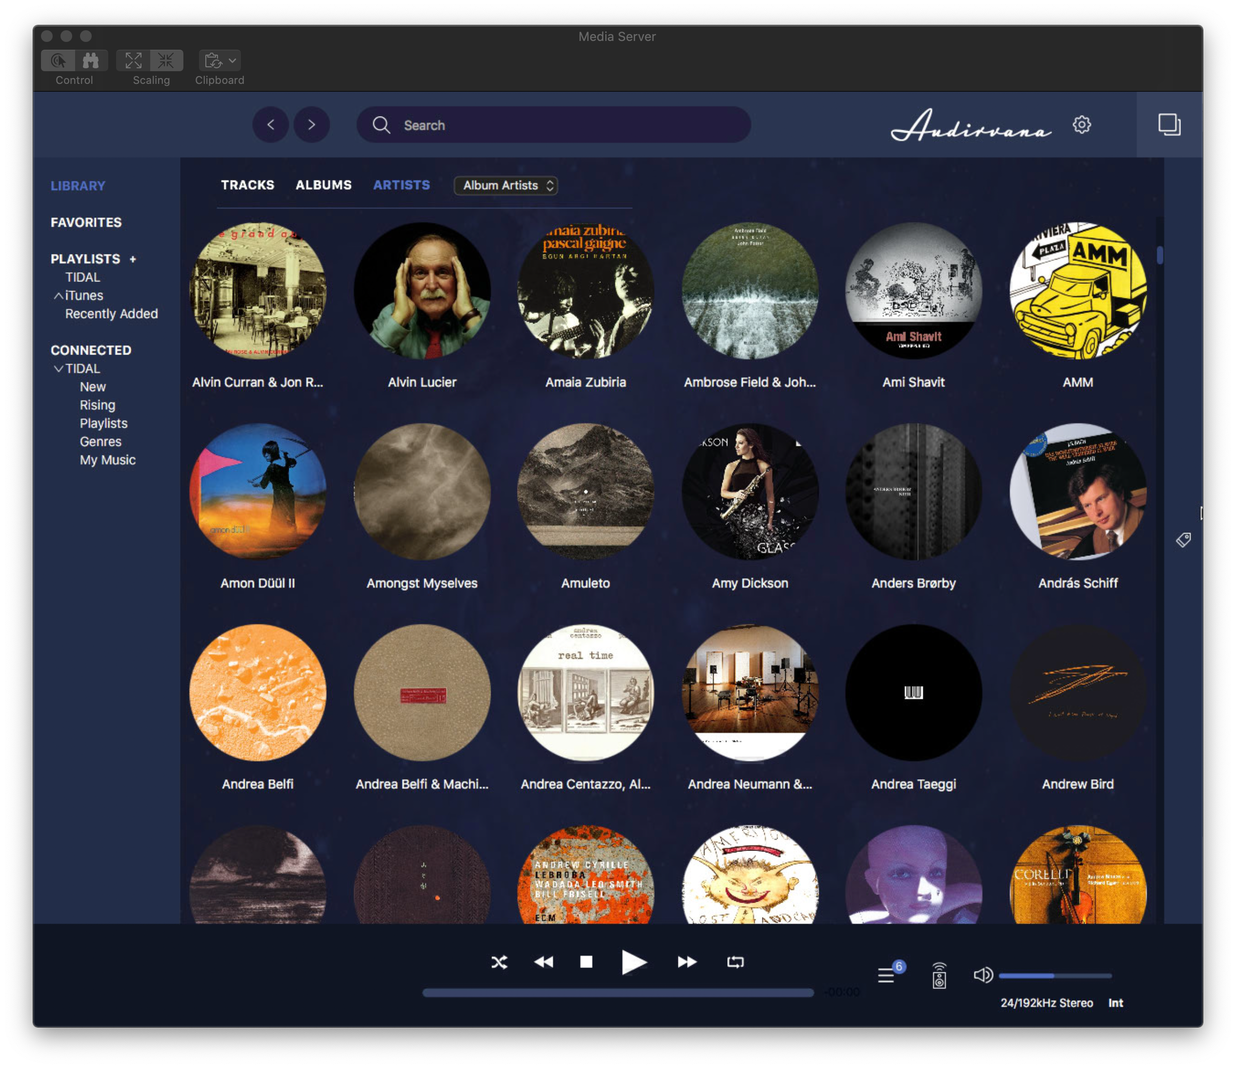Add a new playlist with plus icon
The width and height of the screenshot is (1236, 1068).
coord(133,259)
